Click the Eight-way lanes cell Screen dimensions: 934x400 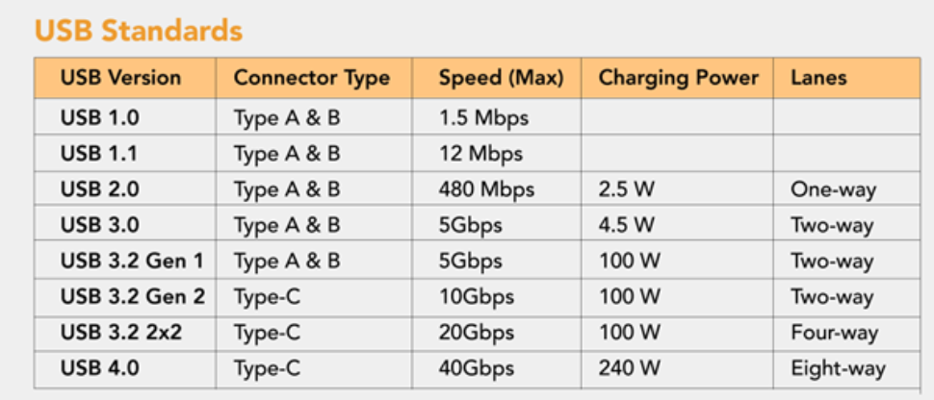[838, 368]
